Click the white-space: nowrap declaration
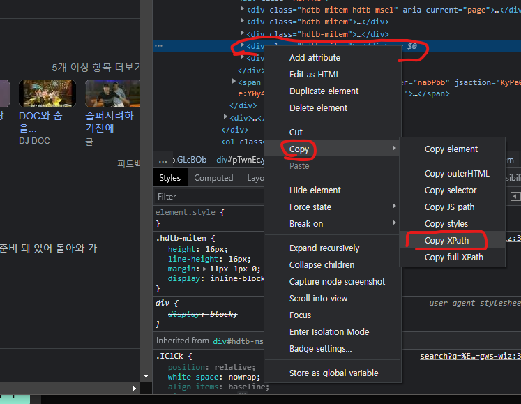Screen dimensions: 521x404 214,377
